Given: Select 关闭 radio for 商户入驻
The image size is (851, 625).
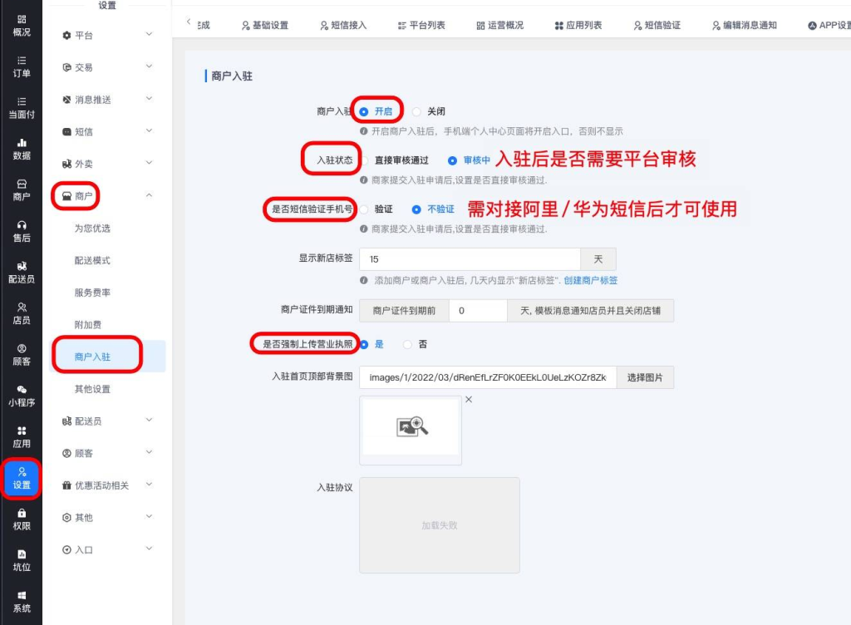Looking at the screenshot, I should [417, 111].
